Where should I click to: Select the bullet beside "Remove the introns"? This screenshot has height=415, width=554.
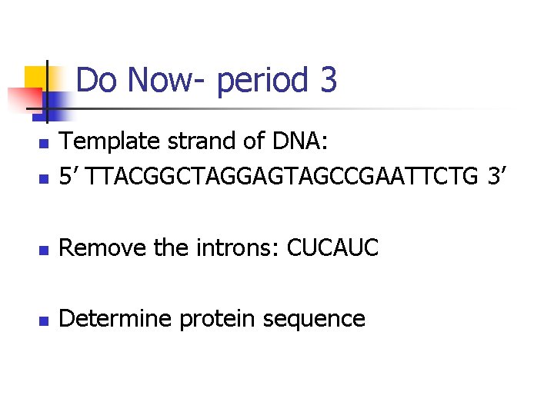(44, 250)
